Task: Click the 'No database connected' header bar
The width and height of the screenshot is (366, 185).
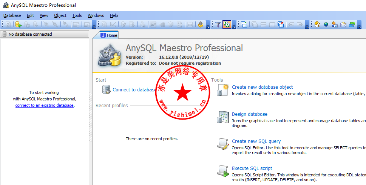Action: click(x=45, y=34)
